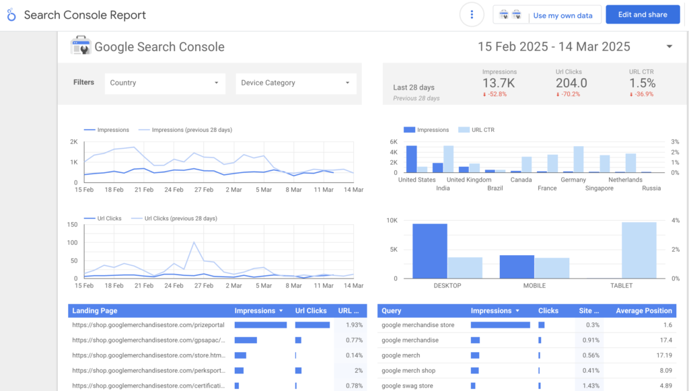Click the sort arrow in Landing Page table's Impressions column
This screenshot has width=689, height=391.
[x=281, y=311]
